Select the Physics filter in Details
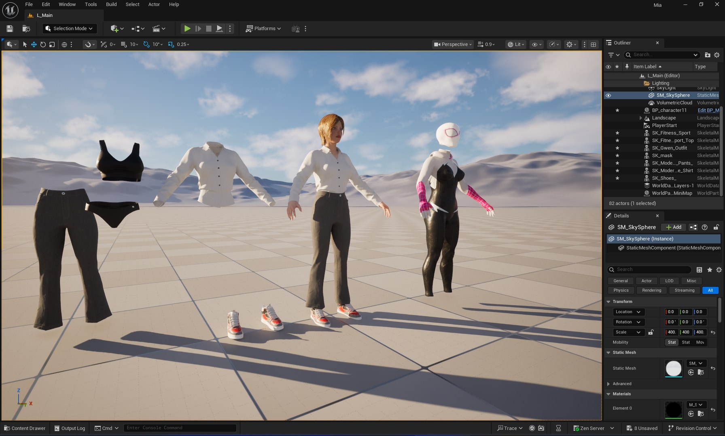Image resolution: width=725 pixels, height=436 pixels. 621,290
